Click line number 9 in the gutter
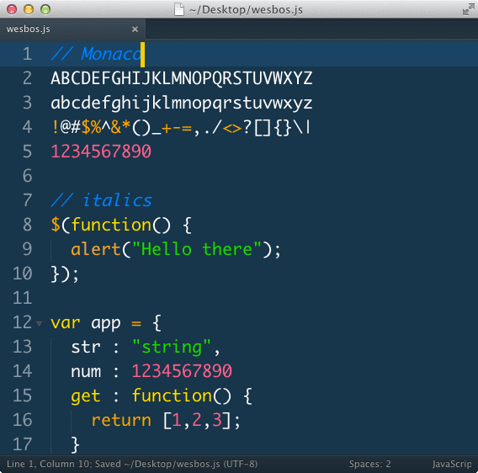 [27, 249]
